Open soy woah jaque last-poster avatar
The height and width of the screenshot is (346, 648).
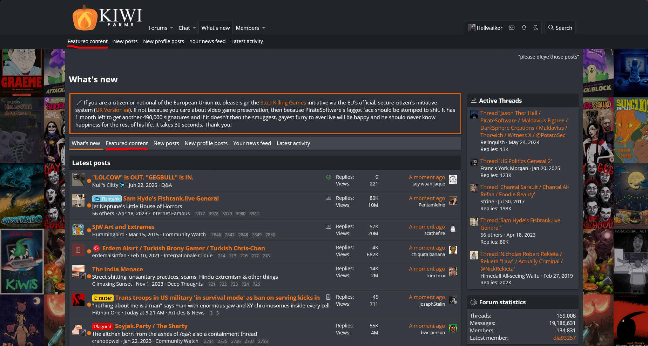453,180
